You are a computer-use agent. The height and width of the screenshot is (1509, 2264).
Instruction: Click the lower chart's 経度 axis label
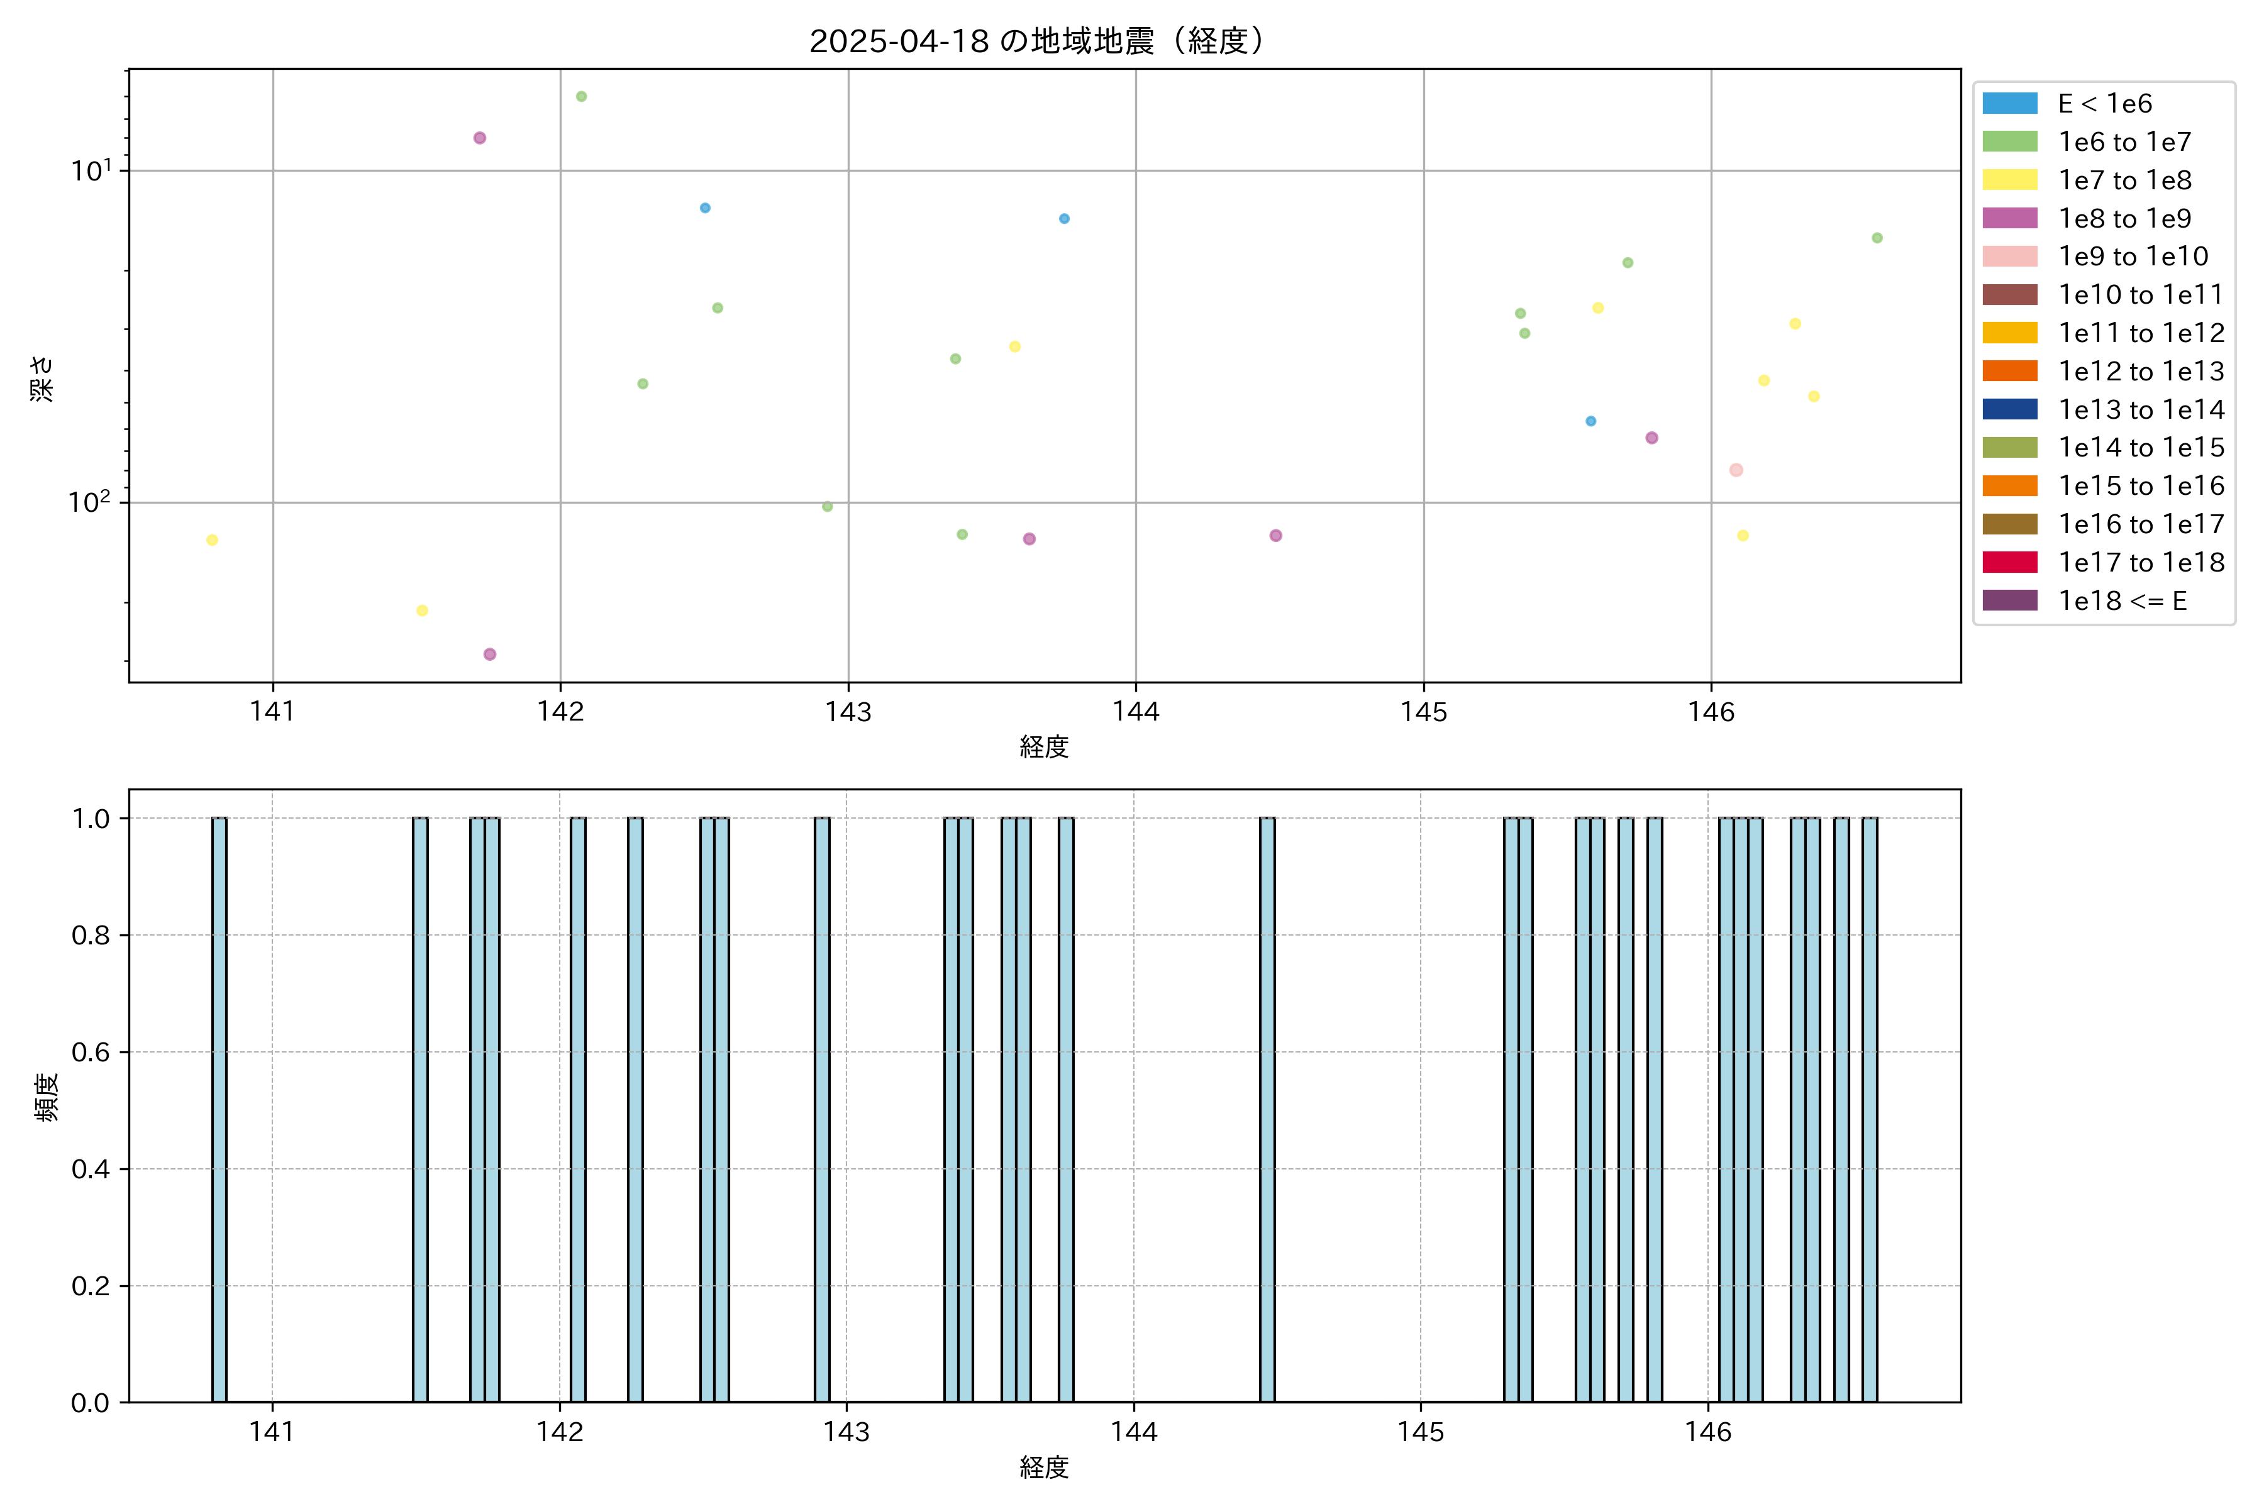coord(1043,1467)
